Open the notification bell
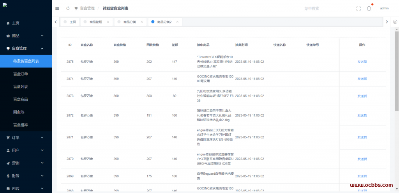The height and width of the screenshot is (193, 399). coord(369,9)
